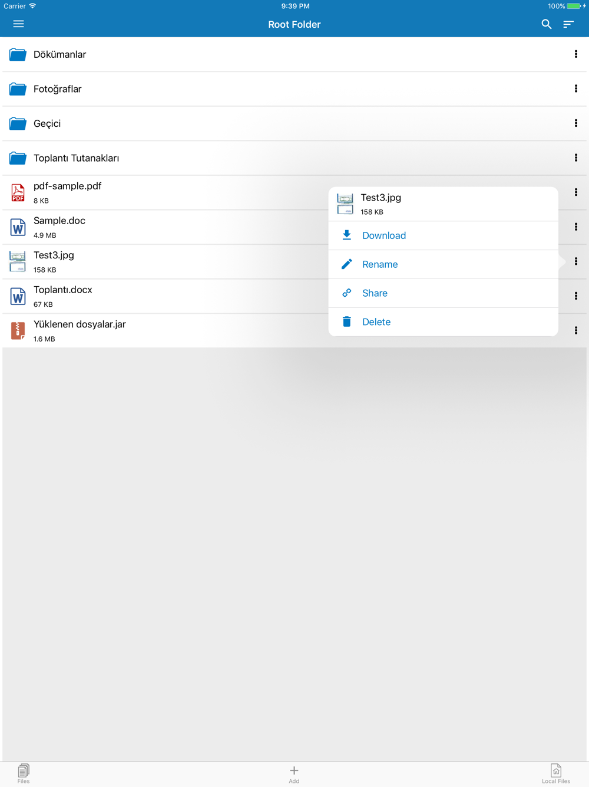Open more options for Sample.doc
This screenshot has height=787, width=589.
(576, 227)
